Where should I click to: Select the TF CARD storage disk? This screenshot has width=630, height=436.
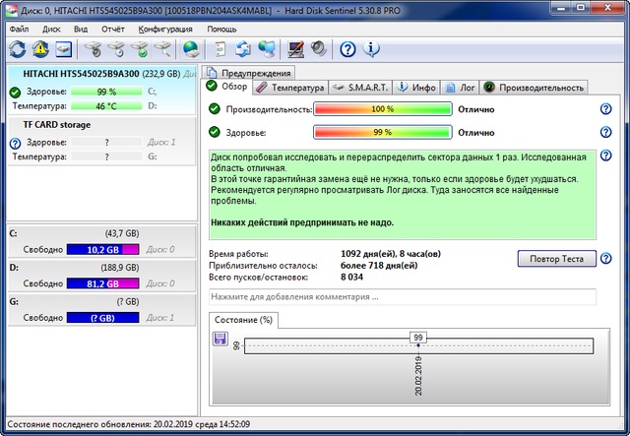point(57,125)
